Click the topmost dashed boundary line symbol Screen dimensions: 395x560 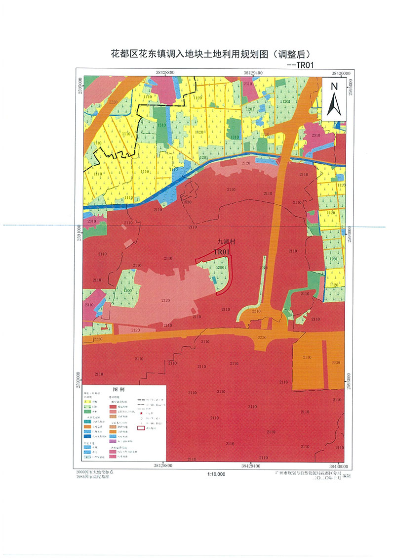(x=141, y=400)
